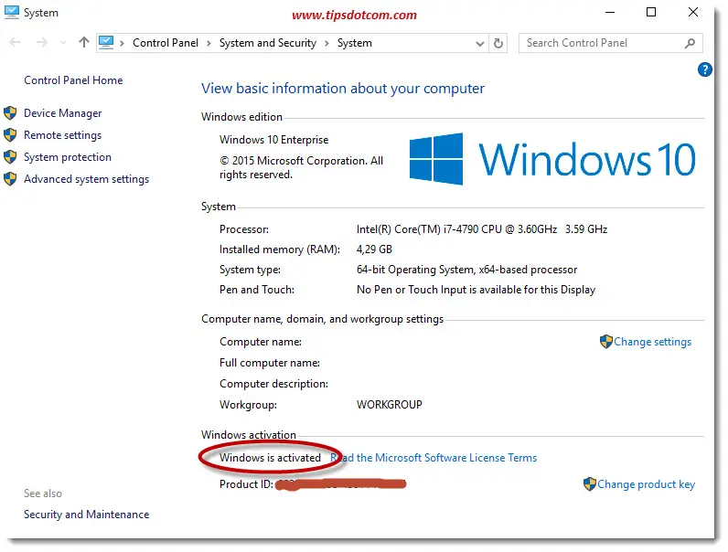The height and width of the screenshot is (552, 728).
Task: Click the Windows is activated text
Action: click(x=270, y=458)
